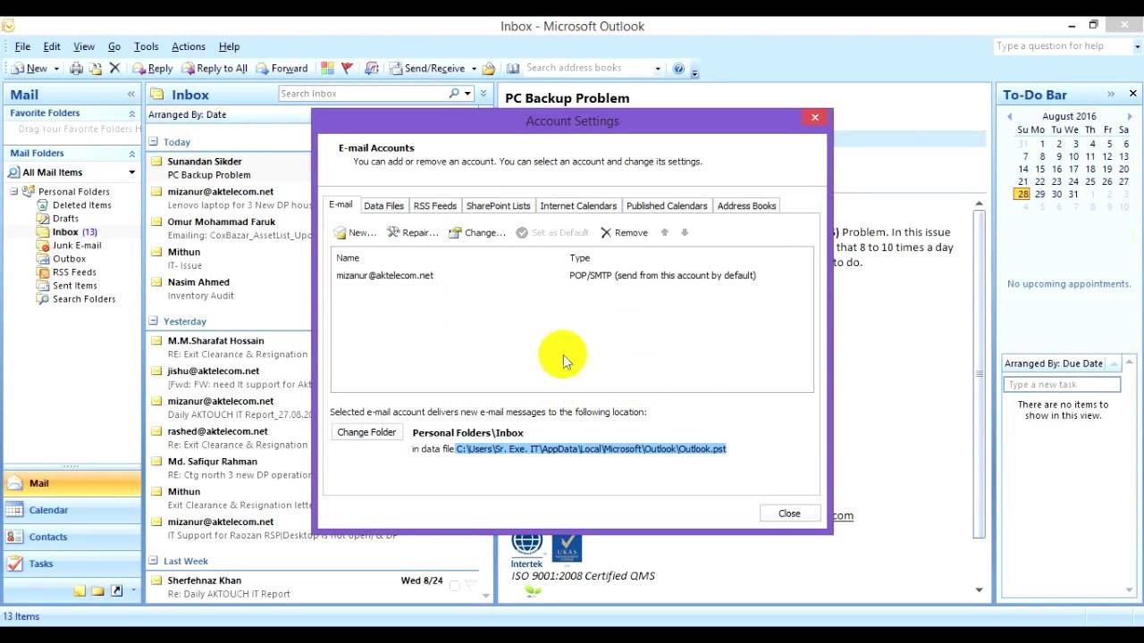The width and height of the screenshot is (1144, 643).
Task: Switch to the Address Books tab
Action: [x=746, y=206]
